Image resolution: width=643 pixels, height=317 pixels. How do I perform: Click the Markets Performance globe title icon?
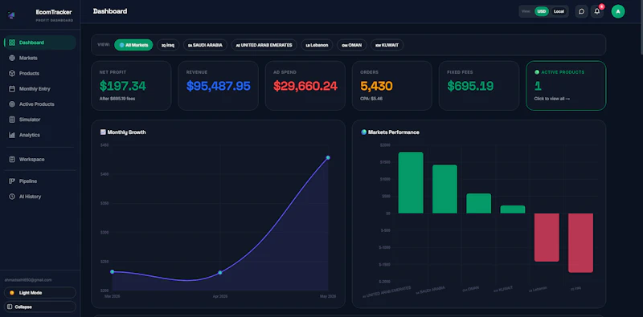click(364, 132)
